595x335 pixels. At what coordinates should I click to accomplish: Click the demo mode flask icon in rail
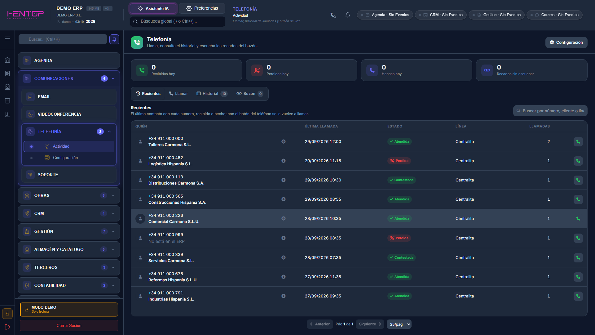[7, 314]
